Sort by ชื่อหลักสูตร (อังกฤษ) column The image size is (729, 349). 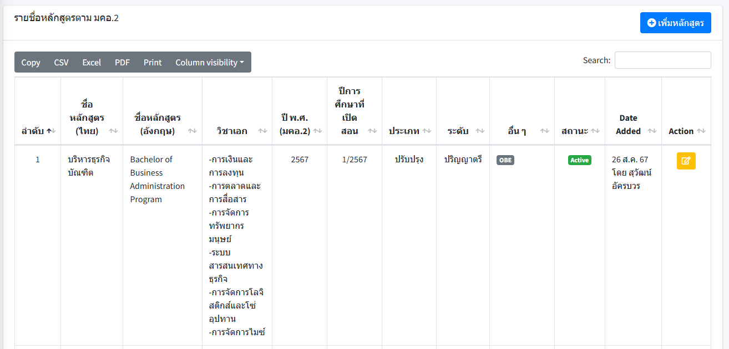click(x=162, y=124)
